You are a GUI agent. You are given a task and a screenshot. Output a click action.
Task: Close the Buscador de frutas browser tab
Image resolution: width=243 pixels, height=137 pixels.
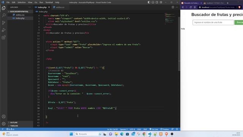[x=201, y=3]
